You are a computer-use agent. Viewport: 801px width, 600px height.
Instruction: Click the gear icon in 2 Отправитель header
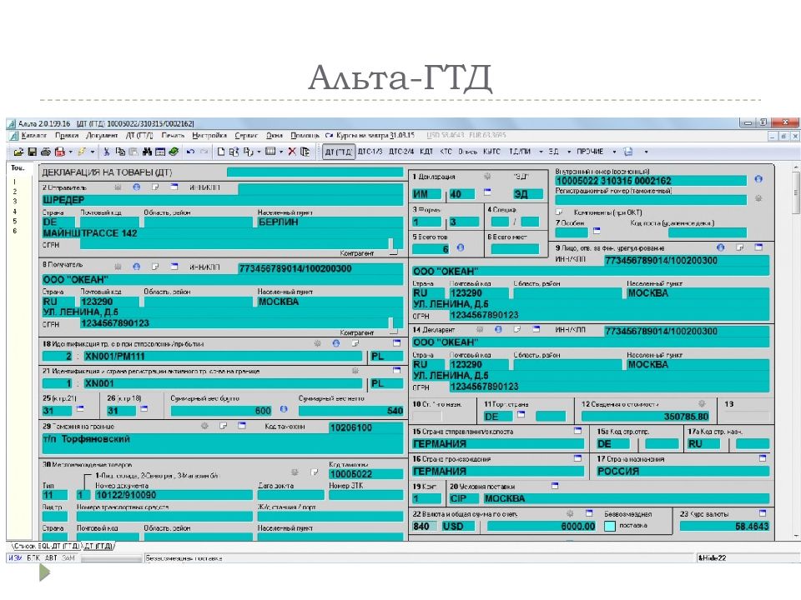[118, 187]
